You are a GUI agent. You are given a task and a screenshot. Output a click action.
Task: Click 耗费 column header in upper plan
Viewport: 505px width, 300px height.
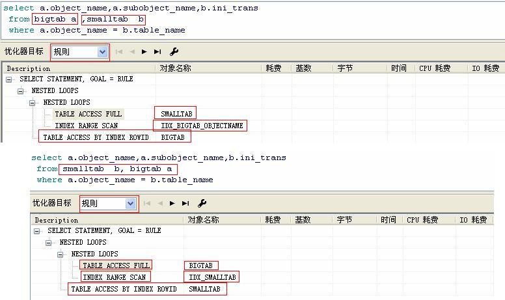[277, 68]
